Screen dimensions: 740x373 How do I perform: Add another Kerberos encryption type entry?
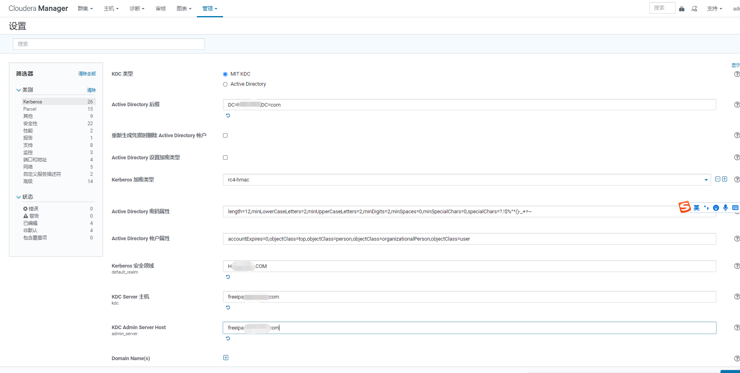point(725,179)
